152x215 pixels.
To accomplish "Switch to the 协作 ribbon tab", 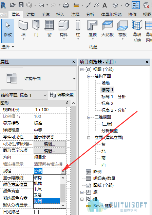I will tap(132, 14).
